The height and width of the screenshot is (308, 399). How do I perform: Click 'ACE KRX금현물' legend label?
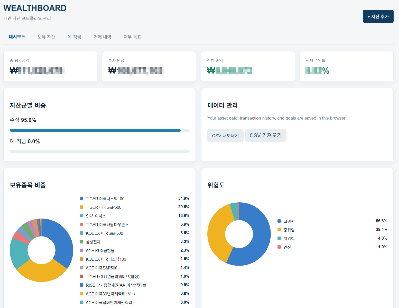pos(100,251)
